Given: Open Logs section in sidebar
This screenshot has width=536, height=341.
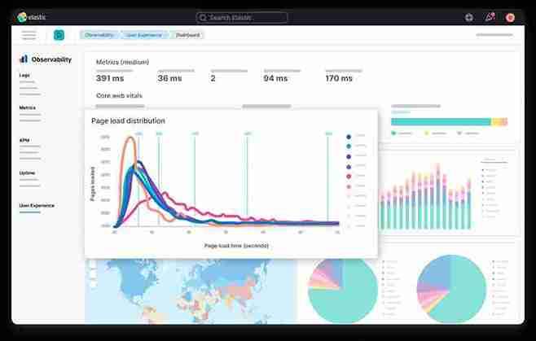Looking at the screenshot, I should (24, 75).
